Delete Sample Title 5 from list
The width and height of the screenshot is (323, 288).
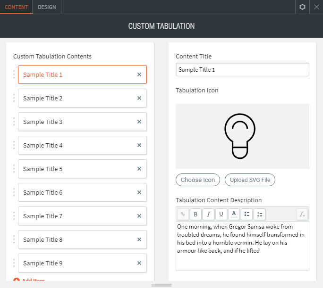pos(139,169)
